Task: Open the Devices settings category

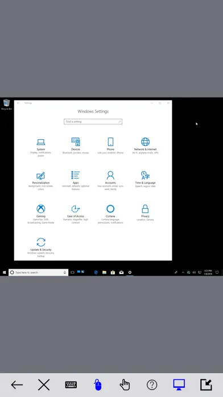Action: coord(76,145)
